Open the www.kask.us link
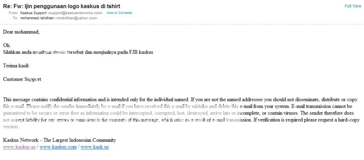This screenshot has width=364, height=160. (95, 147)
